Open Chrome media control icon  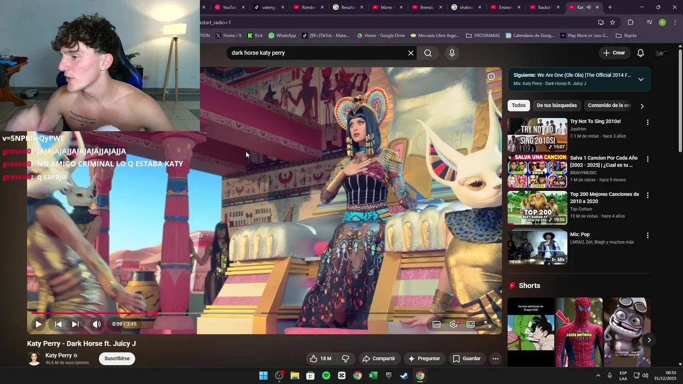pos(649,22)
